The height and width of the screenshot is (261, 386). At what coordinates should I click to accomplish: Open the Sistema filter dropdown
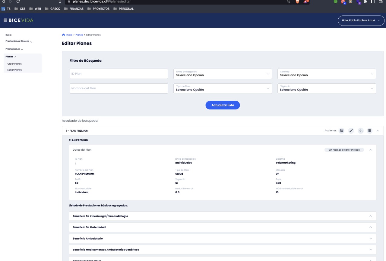pyautogui.click(x=327, y=74)
